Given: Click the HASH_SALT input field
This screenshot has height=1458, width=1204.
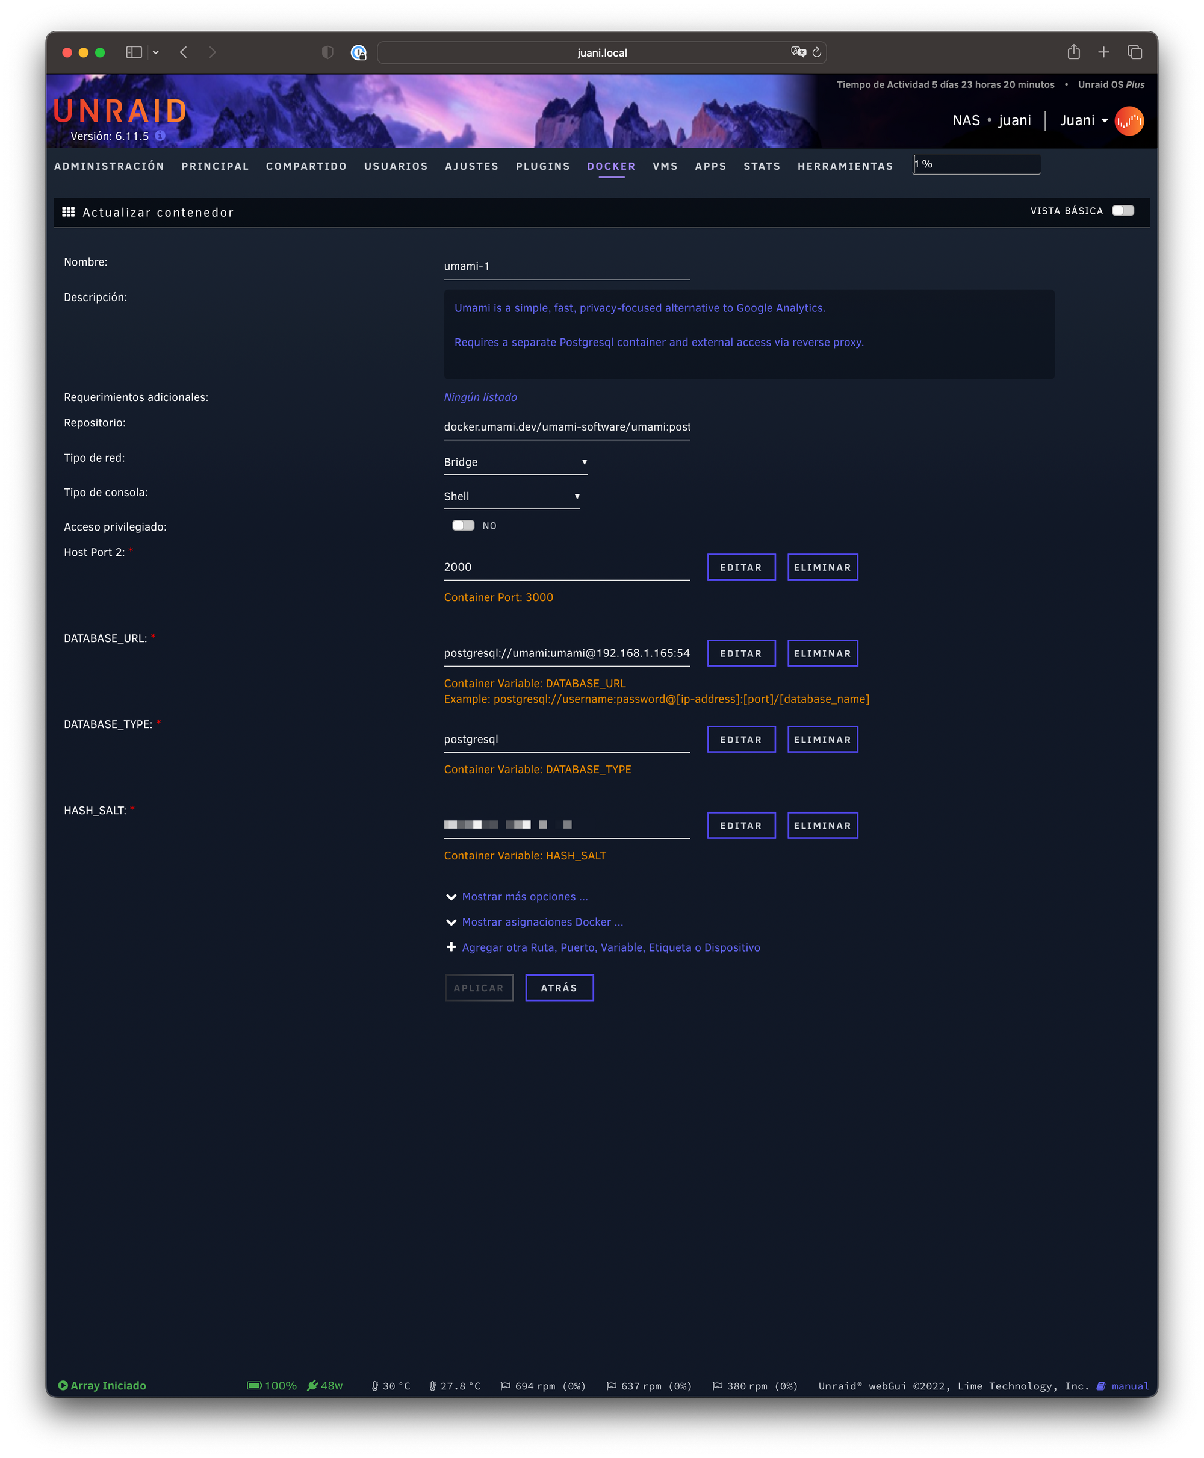Looking at the screenshot, I should tap(566, 826).
